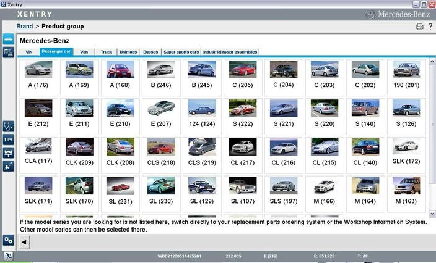Select the 124 (124) model series

(x=202, y=117)
